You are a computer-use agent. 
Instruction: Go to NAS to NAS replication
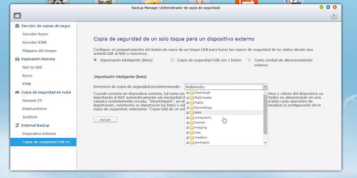pos(32,67)
